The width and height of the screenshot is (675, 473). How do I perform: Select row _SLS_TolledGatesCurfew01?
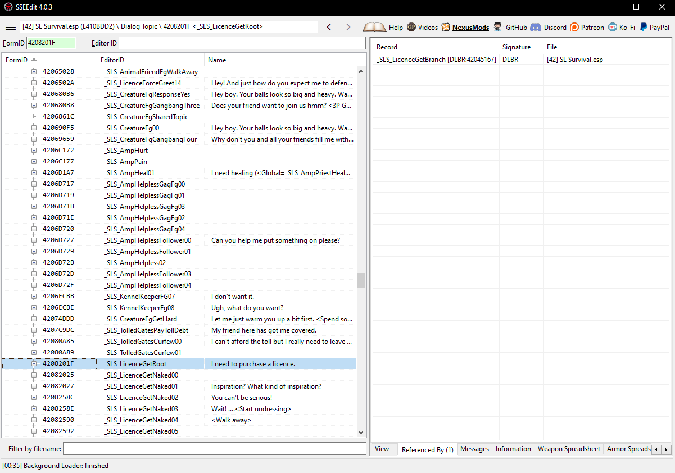point(179,352)
